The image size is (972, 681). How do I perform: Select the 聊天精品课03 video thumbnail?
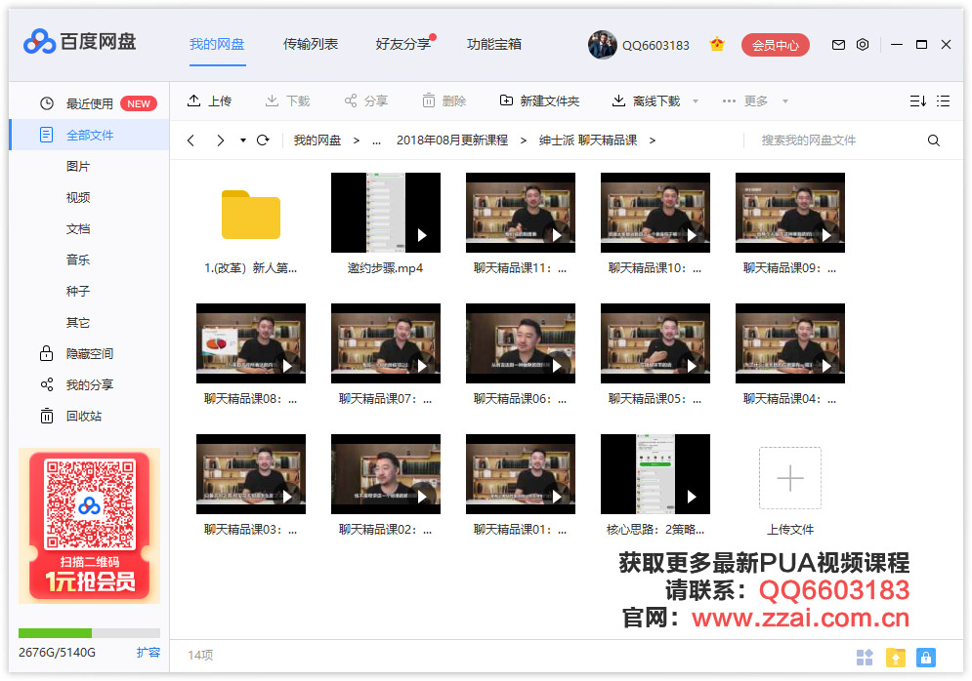pyautogui.click(x=251, y=474)
